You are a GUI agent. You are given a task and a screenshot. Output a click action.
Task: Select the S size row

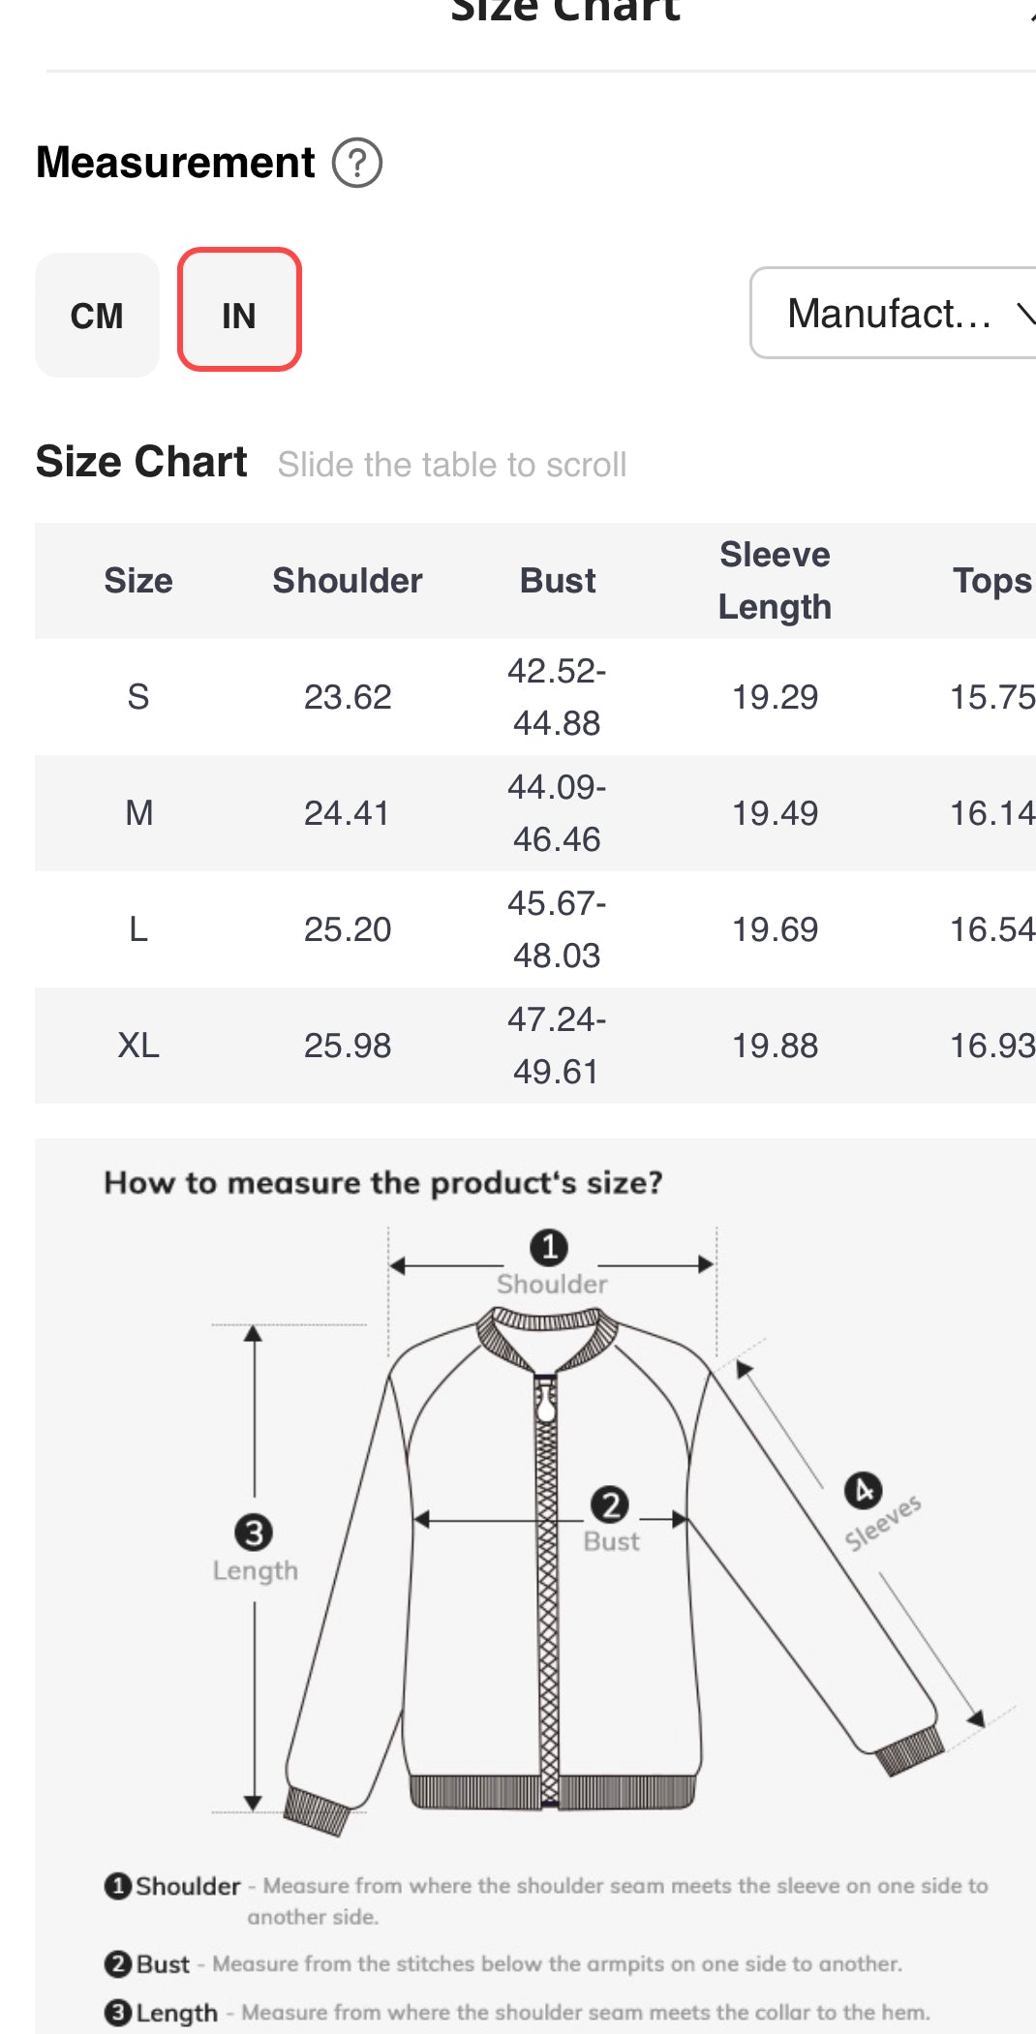coord(535,697)
